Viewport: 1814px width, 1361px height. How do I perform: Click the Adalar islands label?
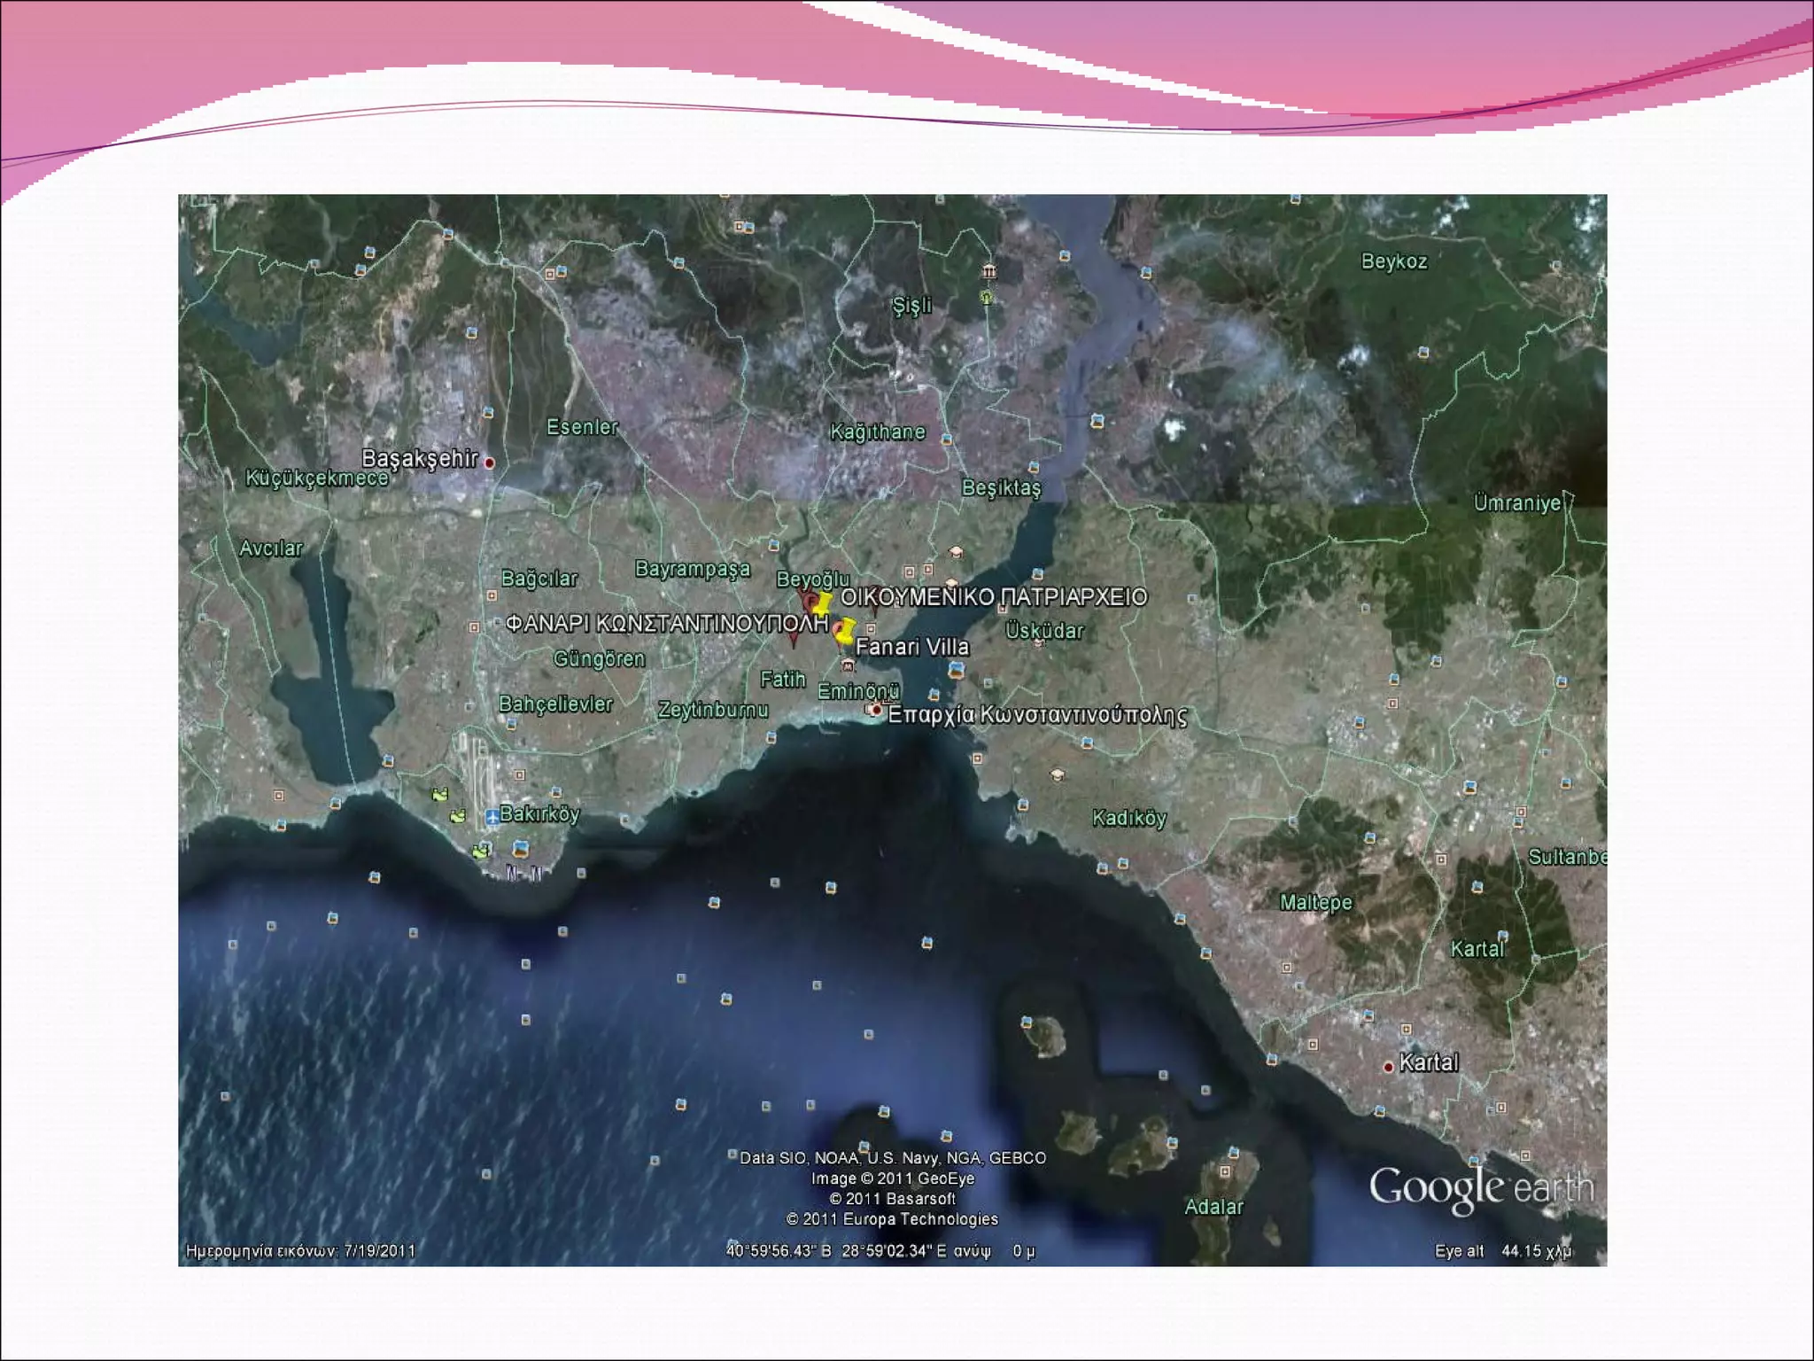click(1213, 1207)
